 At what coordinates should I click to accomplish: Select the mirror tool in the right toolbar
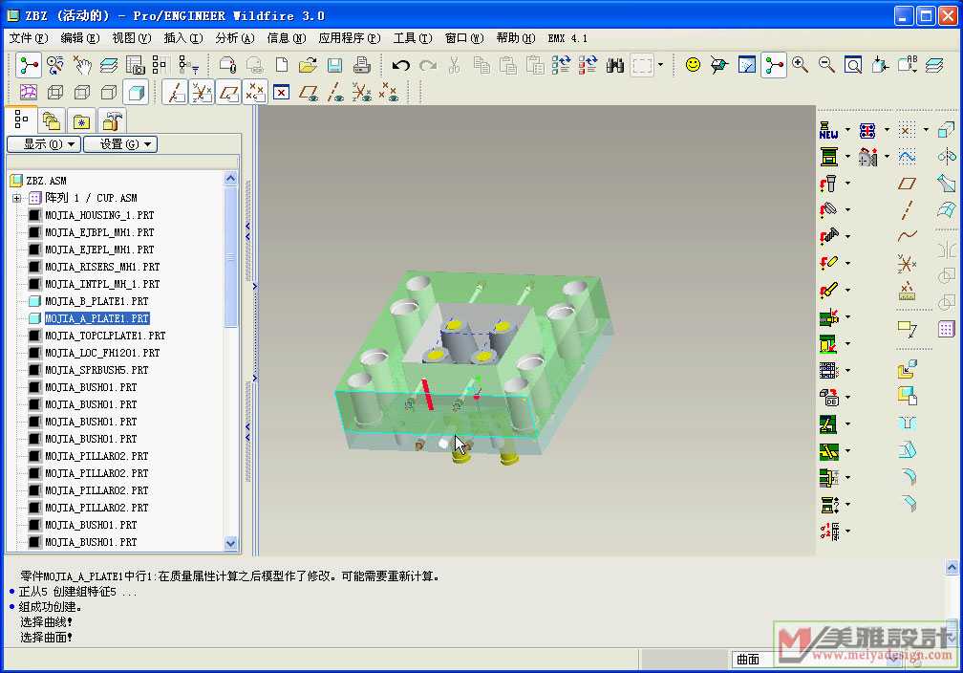point(946,249)
